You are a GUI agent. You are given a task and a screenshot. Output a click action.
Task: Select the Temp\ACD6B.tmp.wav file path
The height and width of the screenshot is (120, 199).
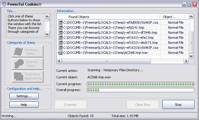click(106, 53)
